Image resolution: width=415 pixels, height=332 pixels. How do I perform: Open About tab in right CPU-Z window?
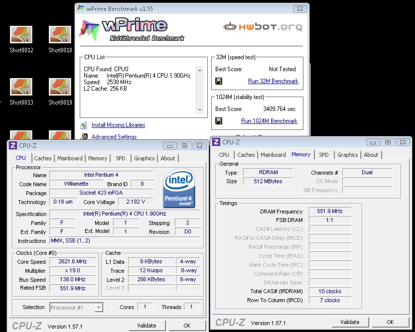(371, 155)
